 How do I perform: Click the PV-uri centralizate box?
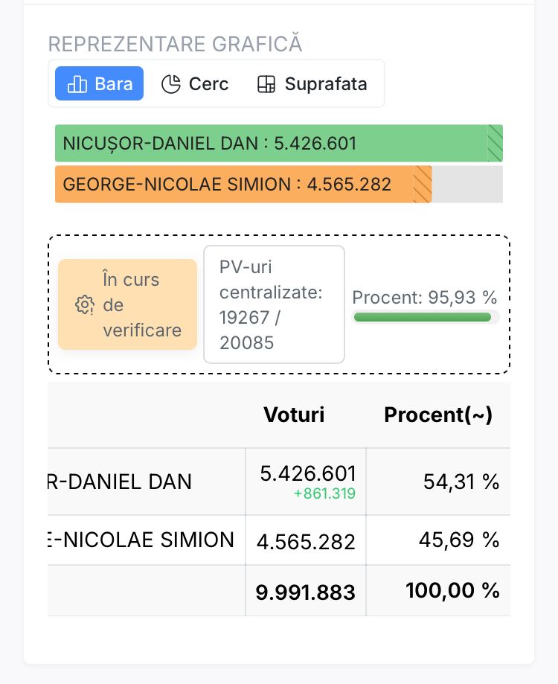pyautogui.click(x=275, y=304)
